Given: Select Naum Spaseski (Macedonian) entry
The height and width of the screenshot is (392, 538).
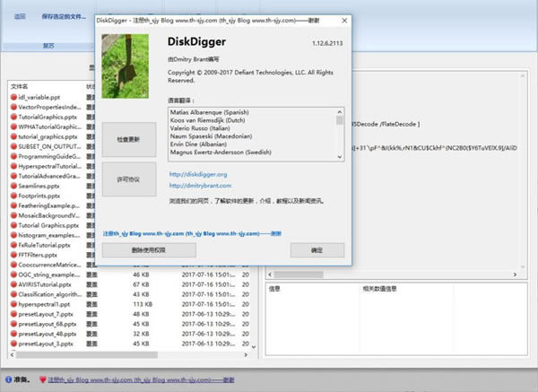Looking at the screenshot, I should (211, 136).
